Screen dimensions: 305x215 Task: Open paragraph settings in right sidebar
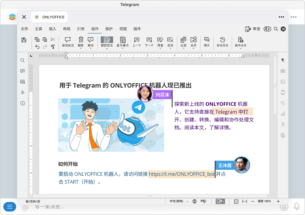point(283,60)
